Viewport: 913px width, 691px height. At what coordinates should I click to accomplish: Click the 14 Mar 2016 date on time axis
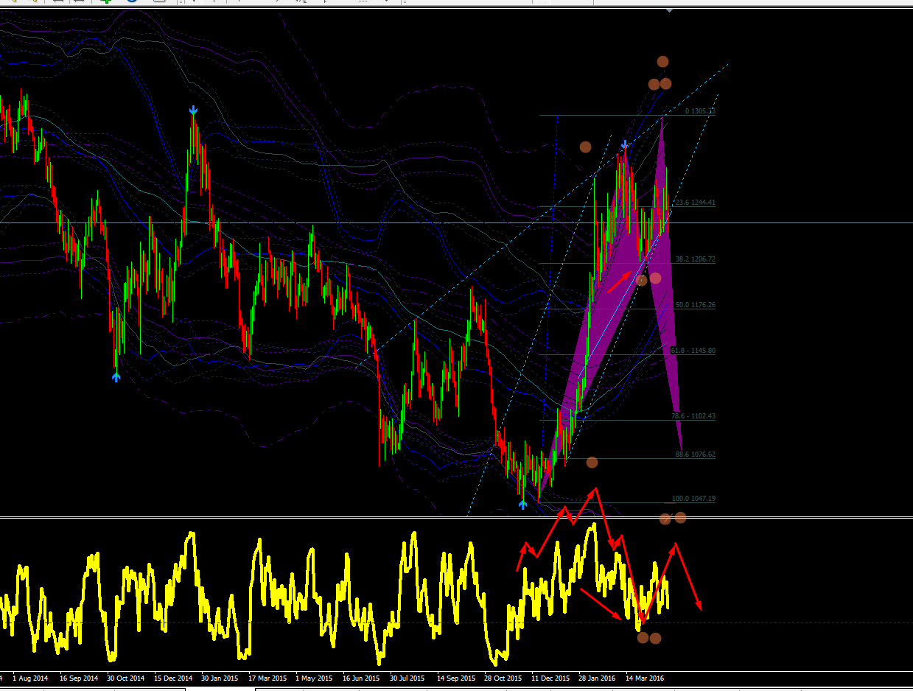[x=646, y=678]
